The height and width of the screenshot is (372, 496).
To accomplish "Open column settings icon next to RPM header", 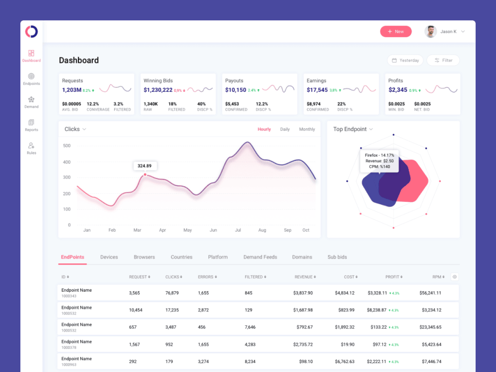I will coord(454,277).
